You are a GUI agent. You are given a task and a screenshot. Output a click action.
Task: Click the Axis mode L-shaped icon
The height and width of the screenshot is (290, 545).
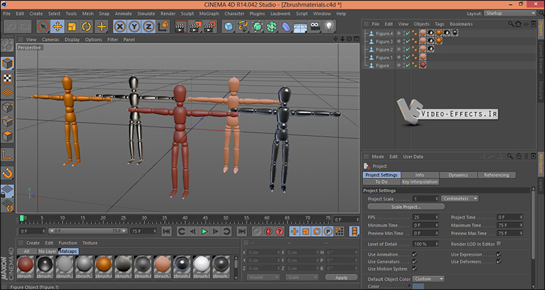(7, 155)
